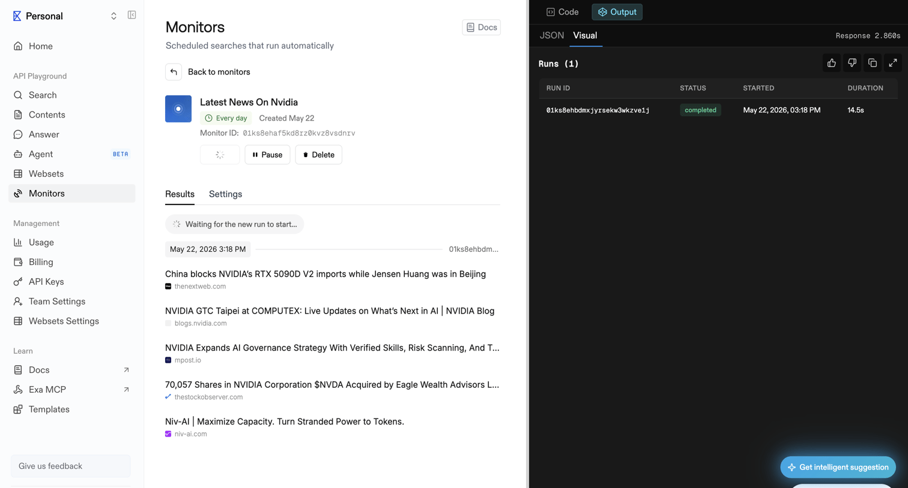Copy the response output
Viewport: 908px width, 488px height.
pos(873,63)
